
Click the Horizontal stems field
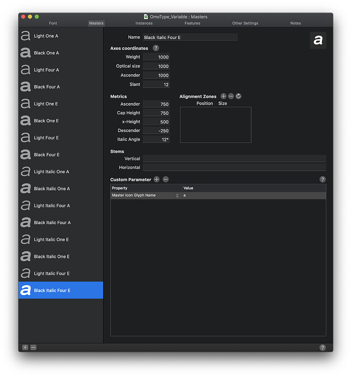tap(234, 167)
